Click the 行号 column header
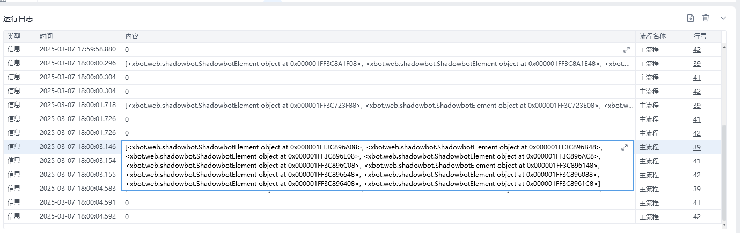Viewport: 742px width, 233px height. pos(700,36)
